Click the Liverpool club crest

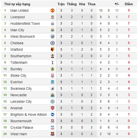click(52, 17)
